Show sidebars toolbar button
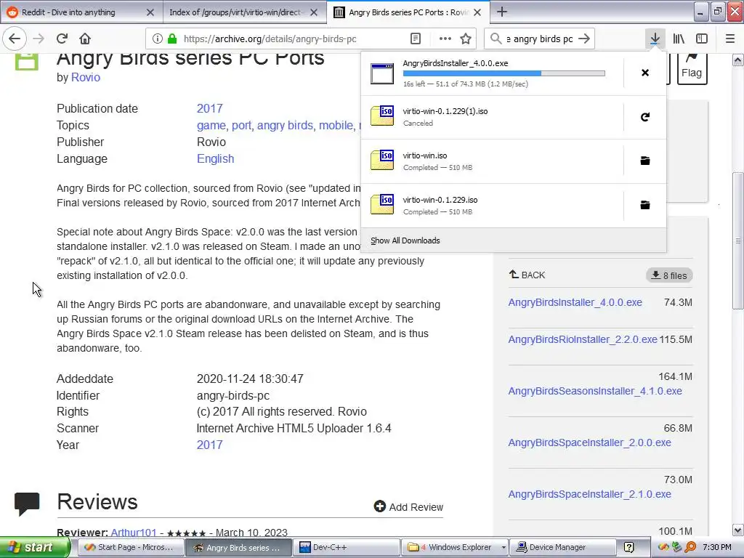 (702, 39)
